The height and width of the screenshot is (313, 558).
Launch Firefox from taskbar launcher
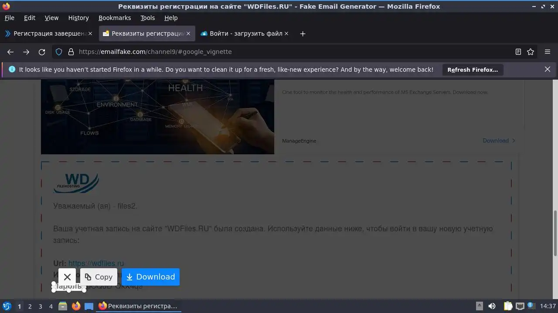[76, 306]
